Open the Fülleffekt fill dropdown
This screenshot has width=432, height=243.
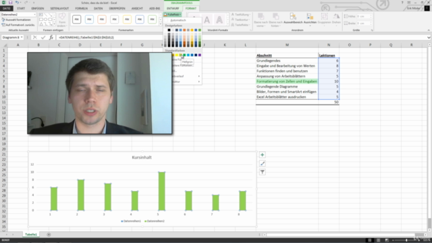click(173, 14)
